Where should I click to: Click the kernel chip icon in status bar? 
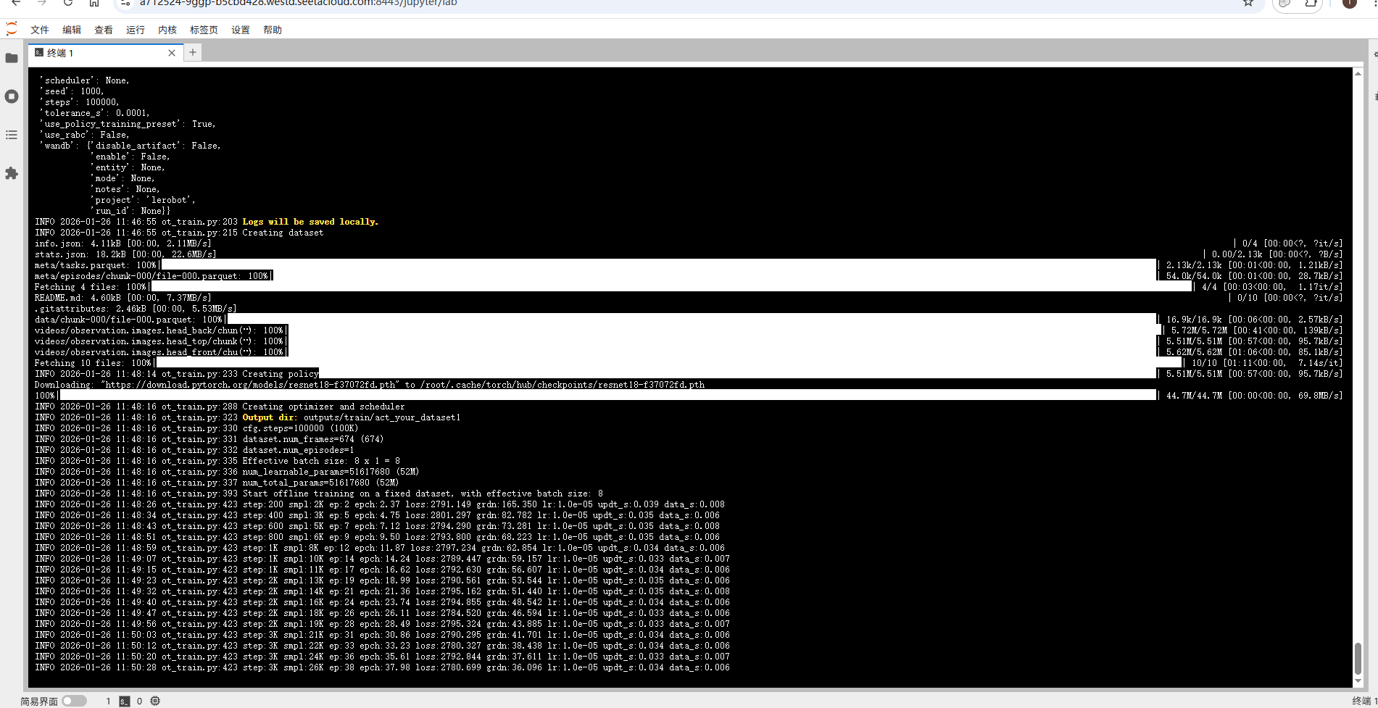(x=155, y=701)
